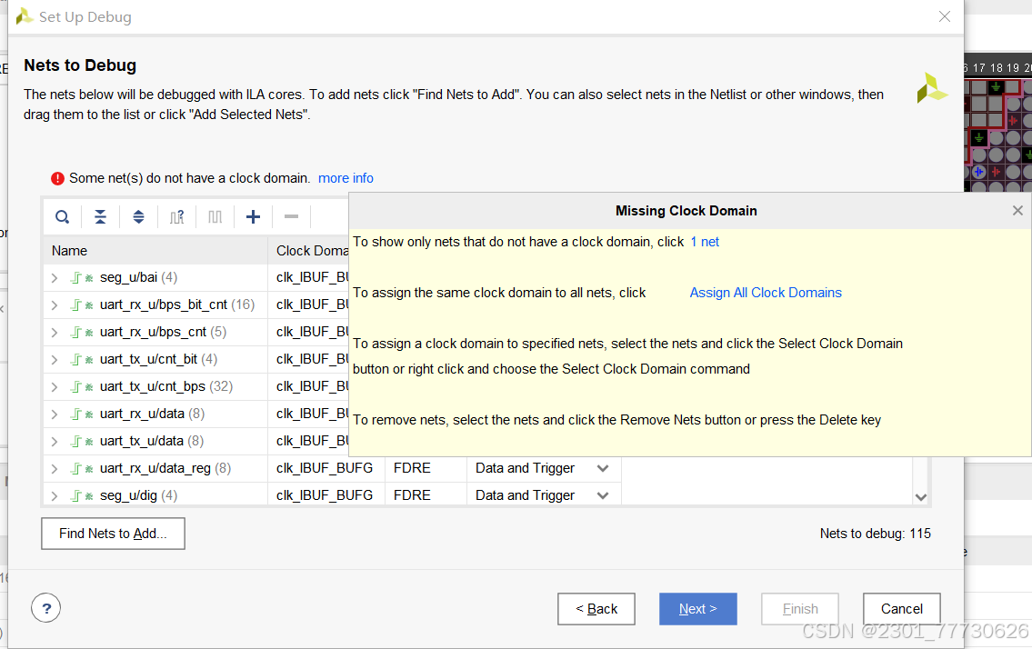Click Assign All Clock Domains link
Viewport: 1032px width, 649px height.
coord(766,293)
